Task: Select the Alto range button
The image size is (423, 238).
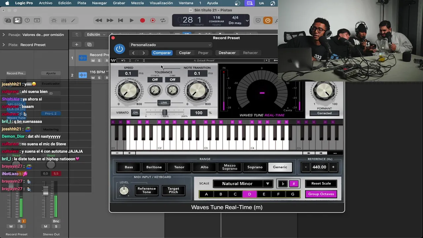Action: [205, 167]
